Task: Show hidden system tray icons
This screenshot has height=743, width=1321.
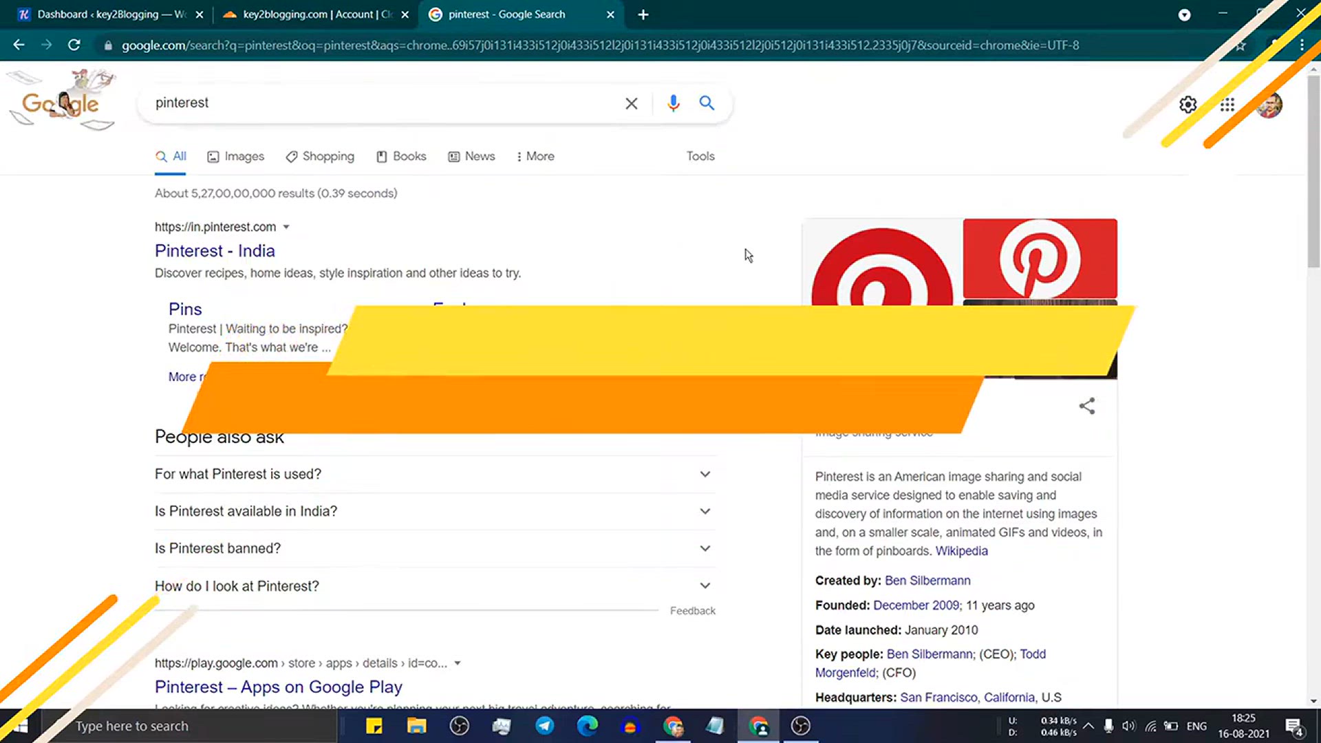Action: pos(1088,726)
